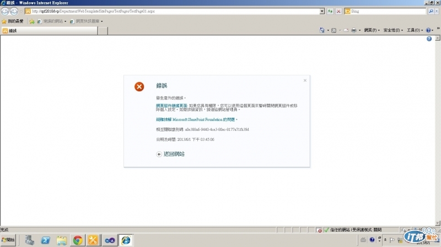The width and height of the screenshot is (441, 247).
Task: Open Visual Studio from the taskbar
Action: (110, 240)
